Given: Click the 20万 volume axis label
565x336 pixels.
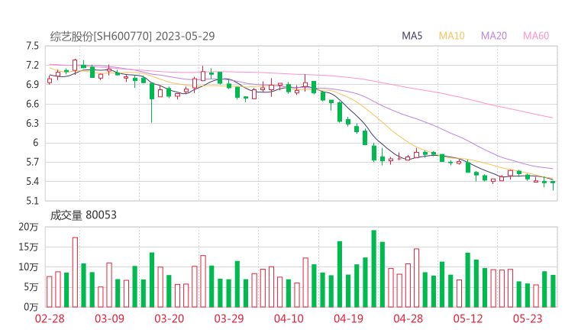Looking at the screenshot, I should point(28,227).
